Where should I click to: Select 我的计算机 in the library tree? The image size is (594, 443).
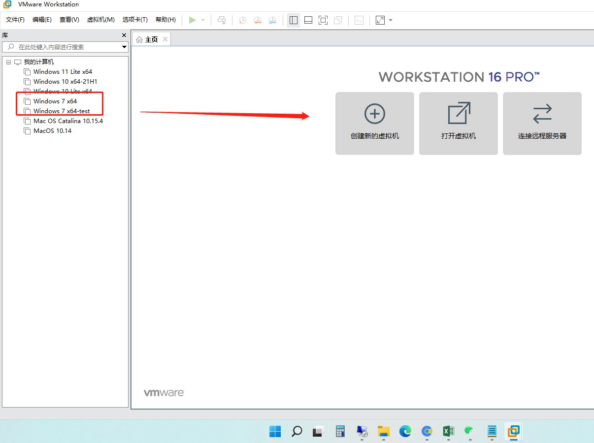click(x=39, y=62)
